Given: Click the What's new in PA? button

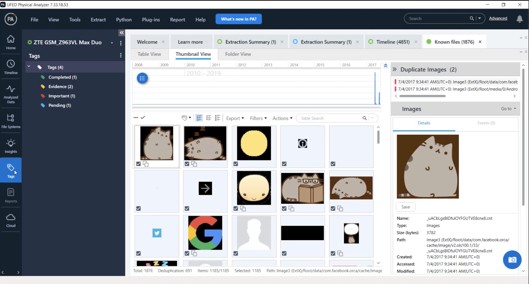Looking at the screenshot, I should pos(238,19).
